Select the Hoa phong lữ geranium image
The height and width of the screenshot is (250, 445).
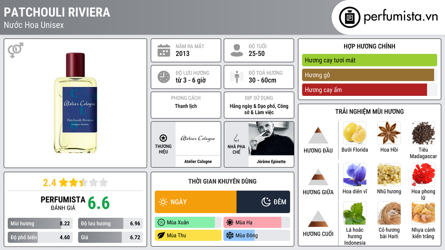click(x=423, y=174)
